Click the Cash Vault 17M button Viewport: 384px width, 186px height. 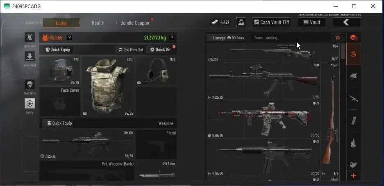(x=272, y=22)
